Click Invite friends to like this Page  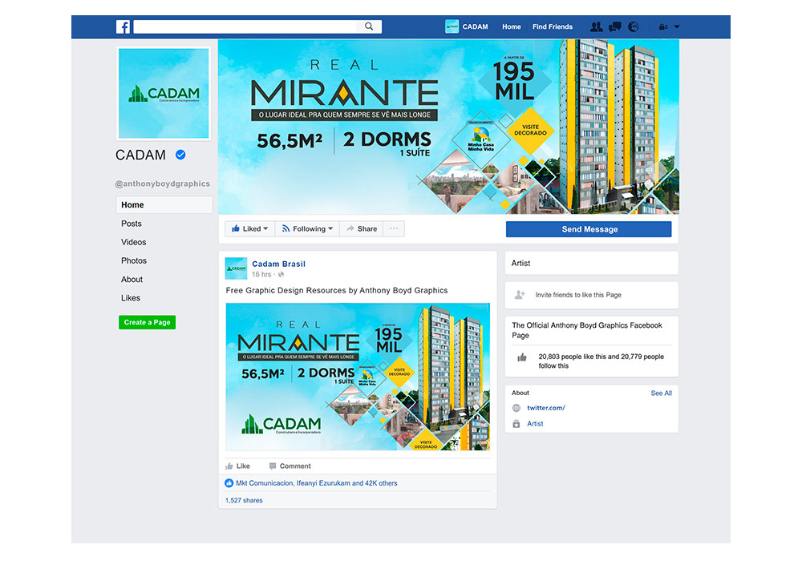point(578,295)
